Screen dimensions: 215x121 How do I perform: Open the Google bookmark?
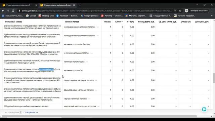(x=31, y=16)
